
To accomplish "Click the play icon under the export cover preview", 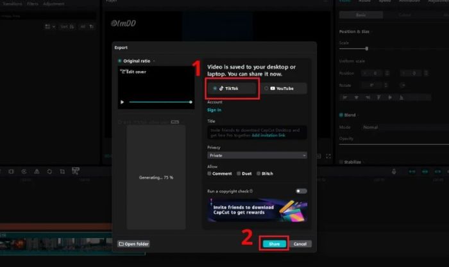I will tap(123, 102).
